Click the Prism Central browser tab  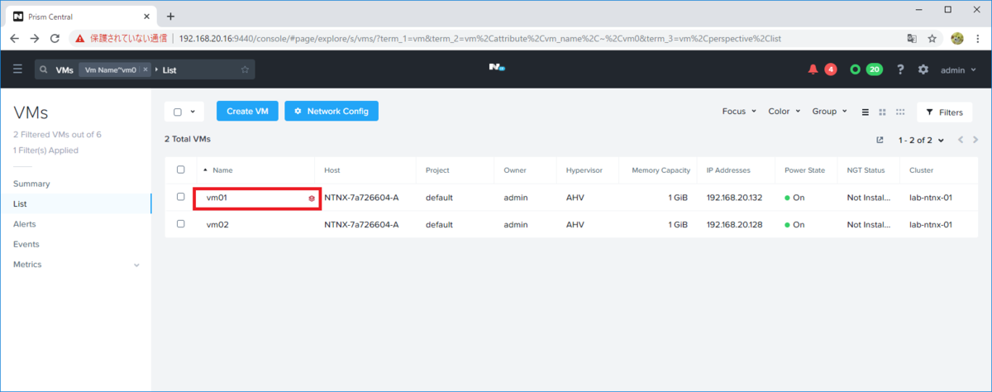pos(79,16)
